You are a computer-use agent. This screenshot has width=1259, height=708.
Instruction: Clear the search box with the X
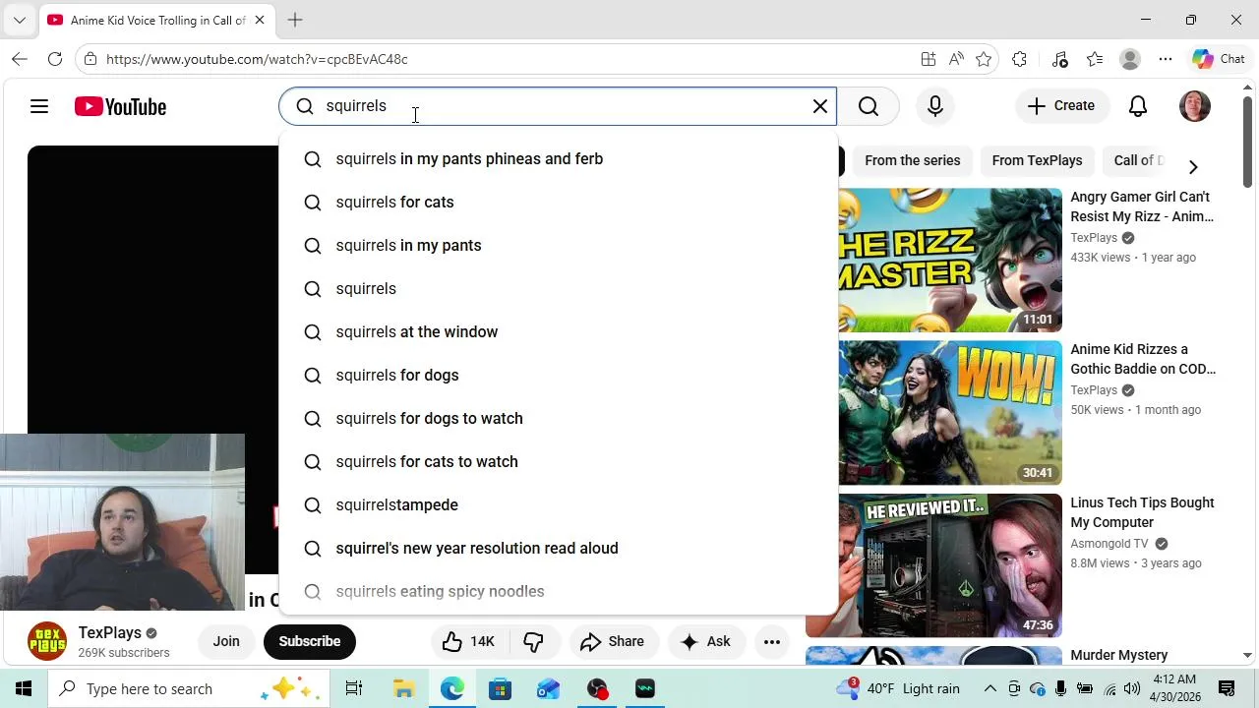click(820, 106)
